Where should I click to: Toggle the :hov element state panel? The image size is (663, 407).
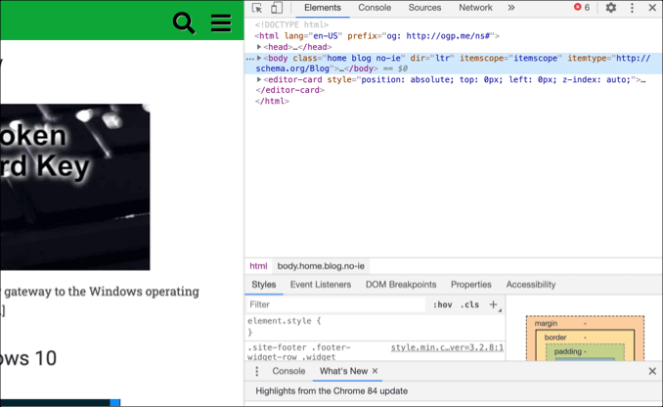[x=442, y=305]
